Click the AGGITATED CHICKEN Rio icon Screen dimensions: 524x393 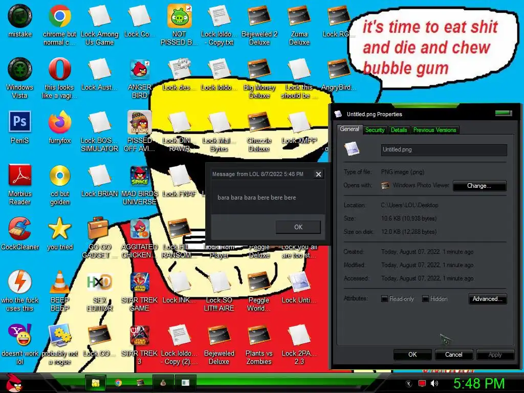139,229
